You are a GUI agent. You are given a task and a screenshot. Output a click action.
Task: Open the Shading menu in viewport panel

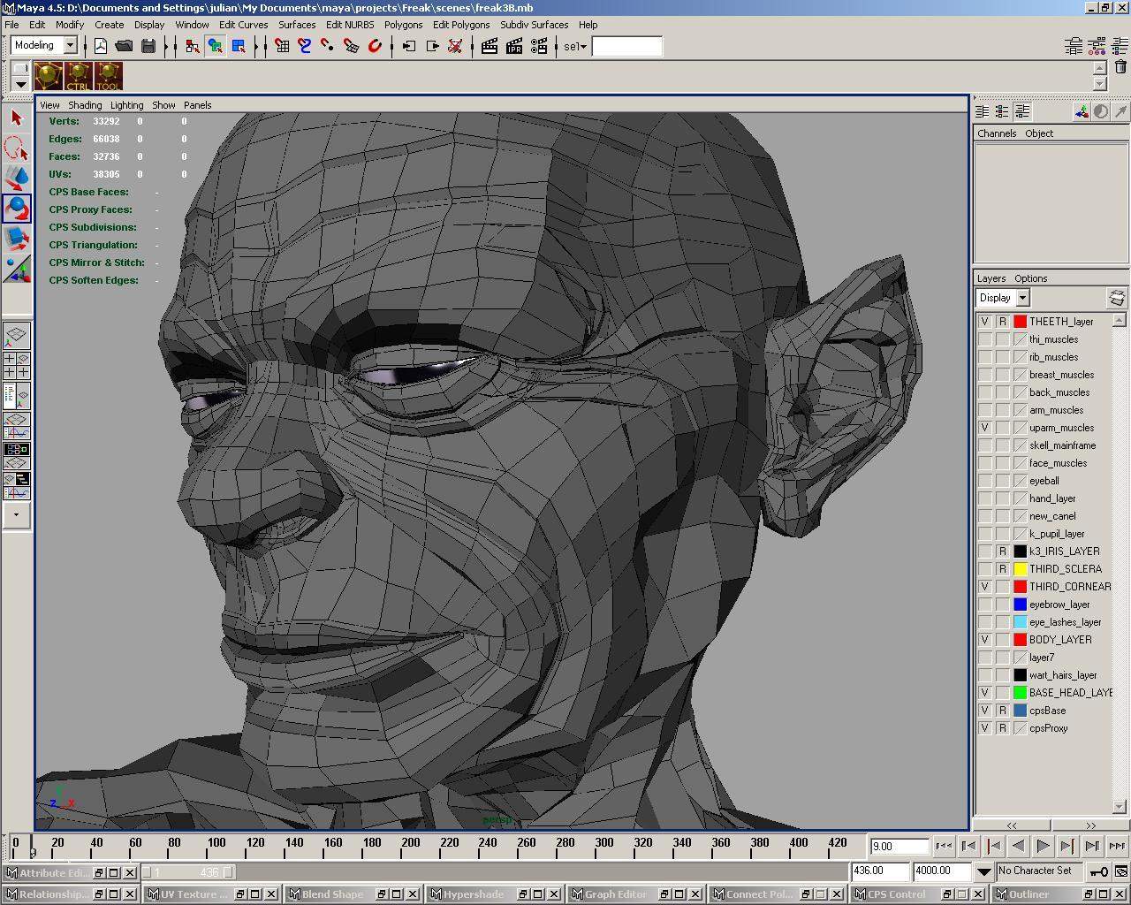point(85,104)
